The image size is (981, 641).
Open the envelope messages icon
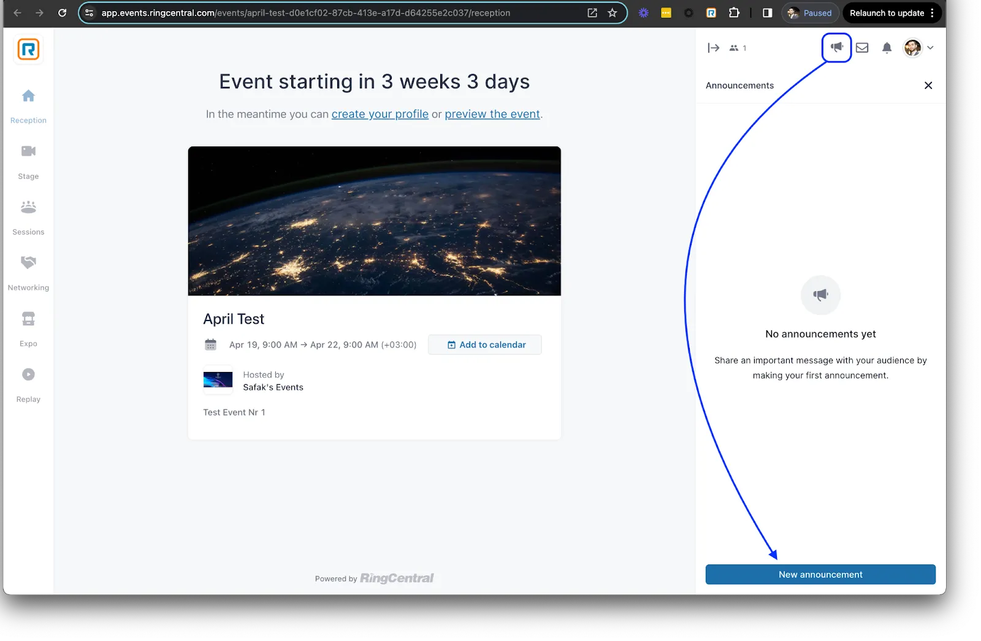click(x=862, y=48)
